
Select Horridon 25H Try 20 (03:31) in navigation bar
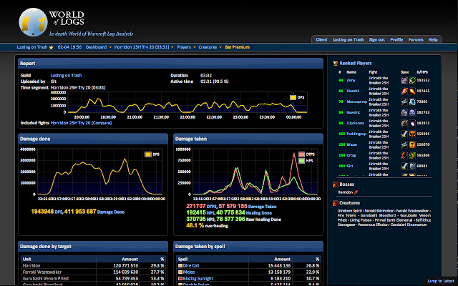click(x=142, y=47)
